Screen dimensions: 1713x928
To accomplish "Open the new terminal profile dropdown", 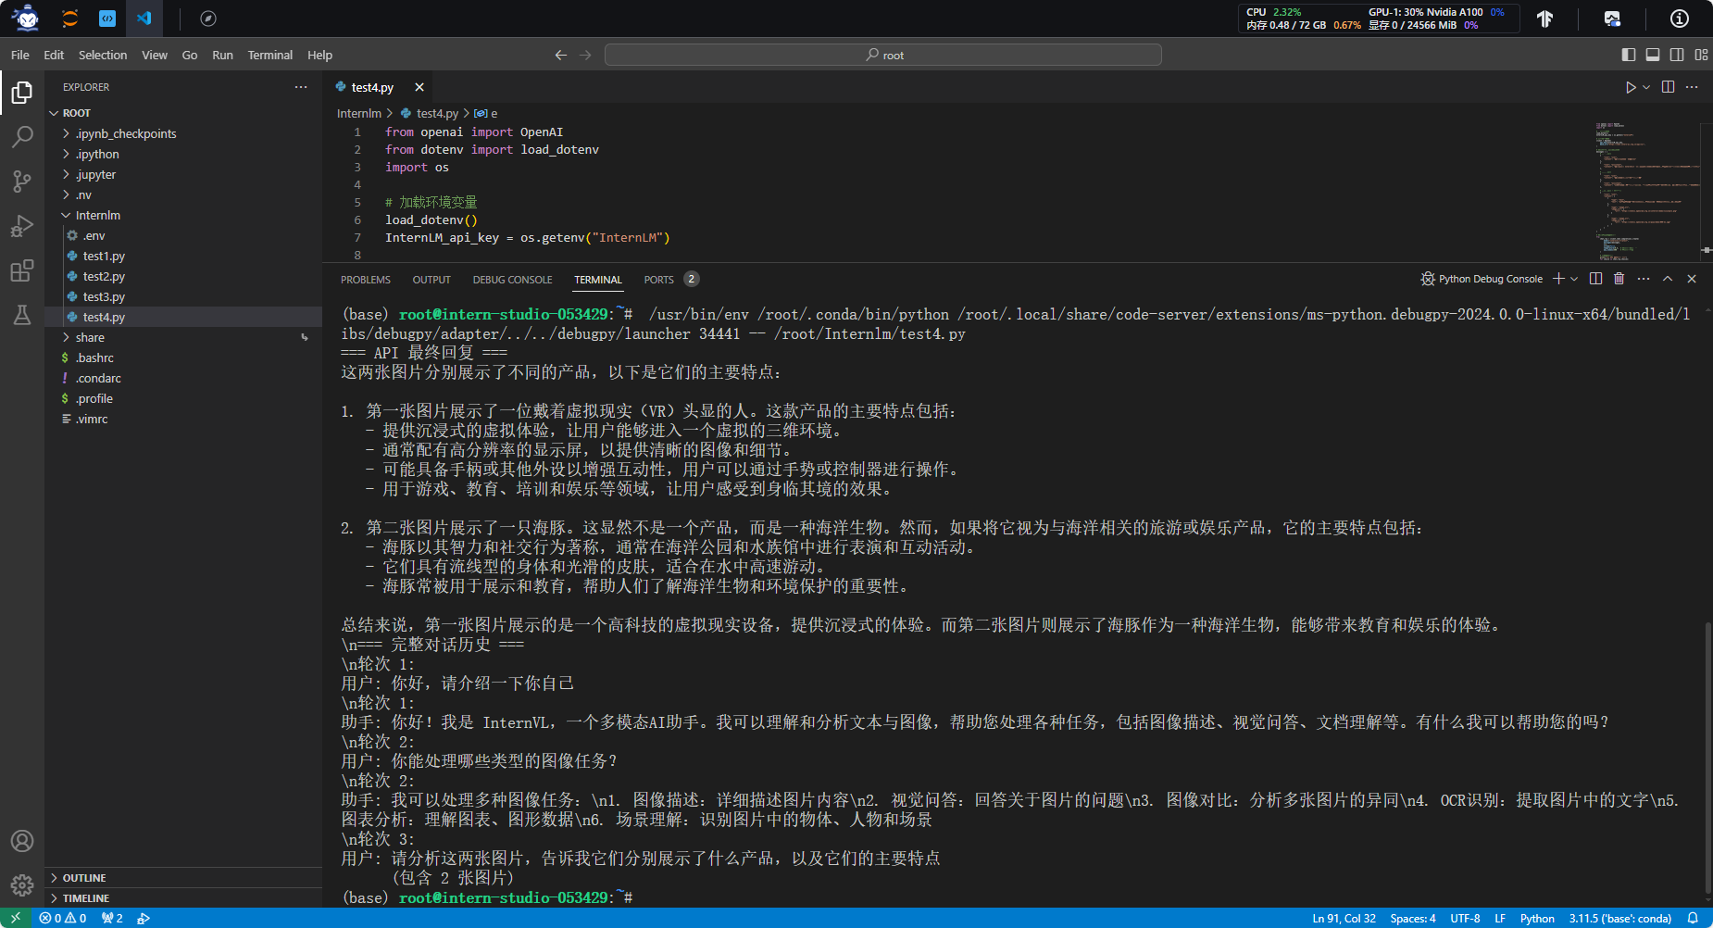I will [1574, 279].
